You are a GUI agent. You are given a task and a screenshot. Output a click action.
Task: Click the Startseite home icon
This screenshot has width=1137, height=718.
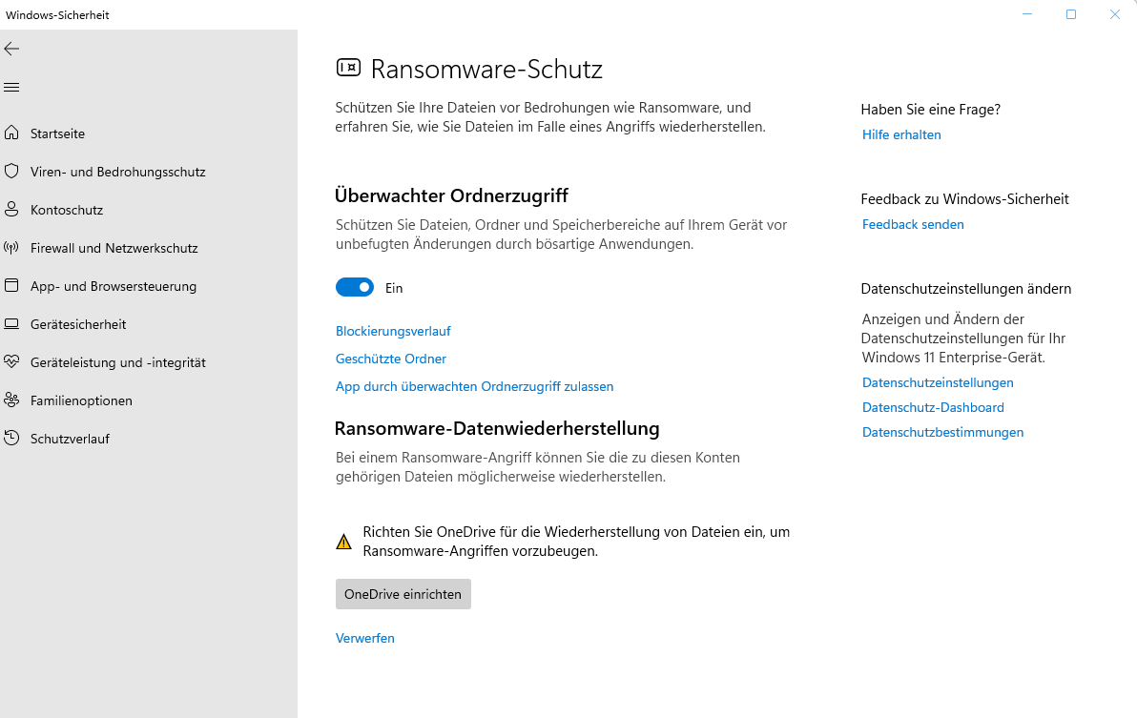tap(11, 133)
